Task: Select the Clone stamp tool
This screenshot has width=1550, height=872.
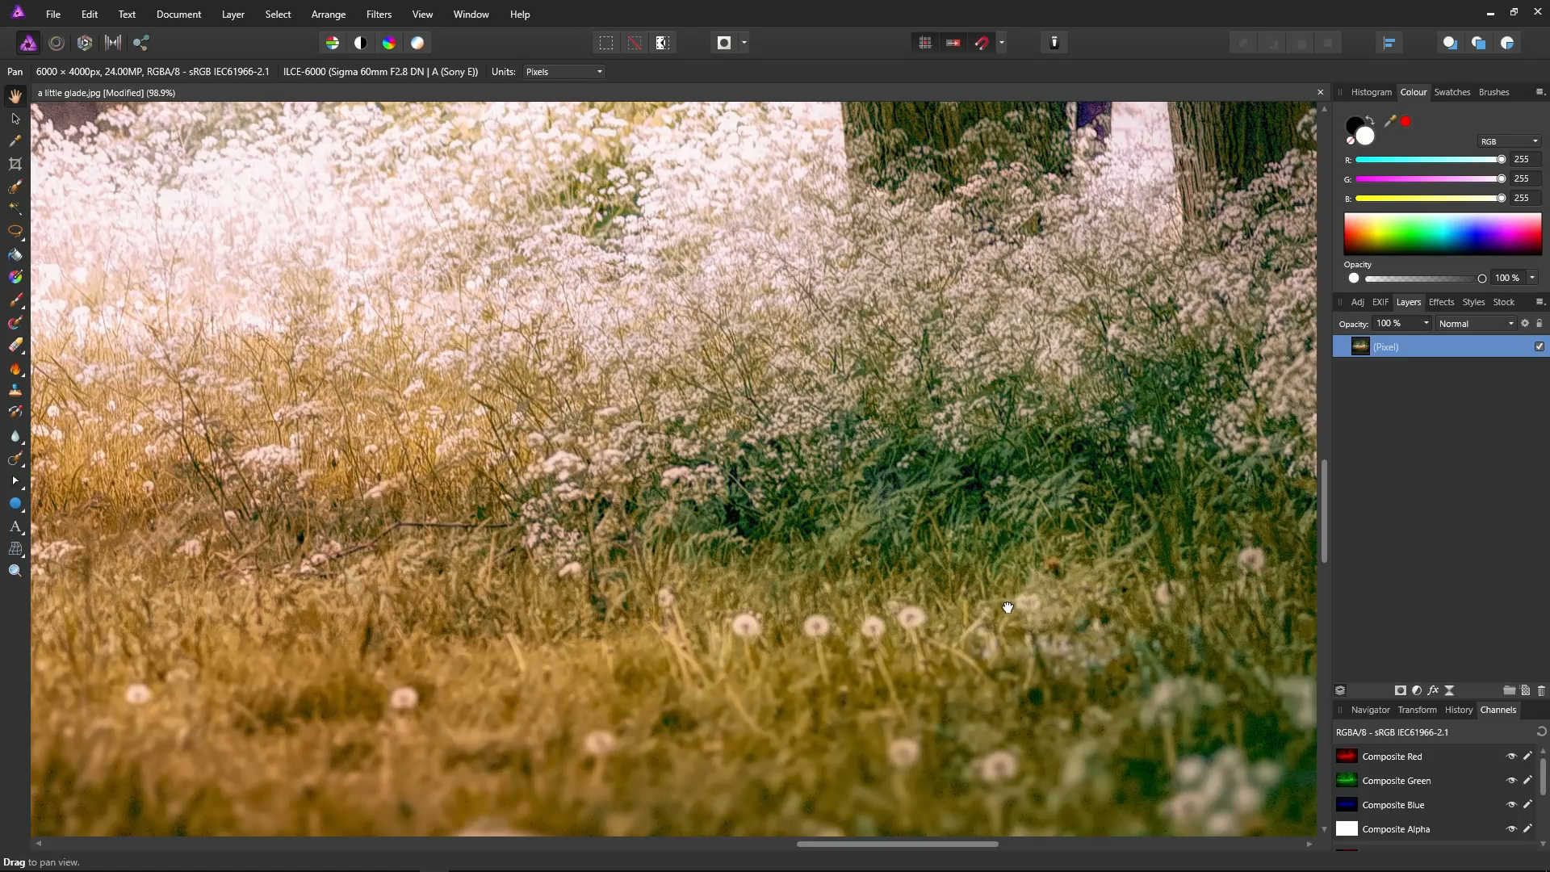Action: [15, 390]
